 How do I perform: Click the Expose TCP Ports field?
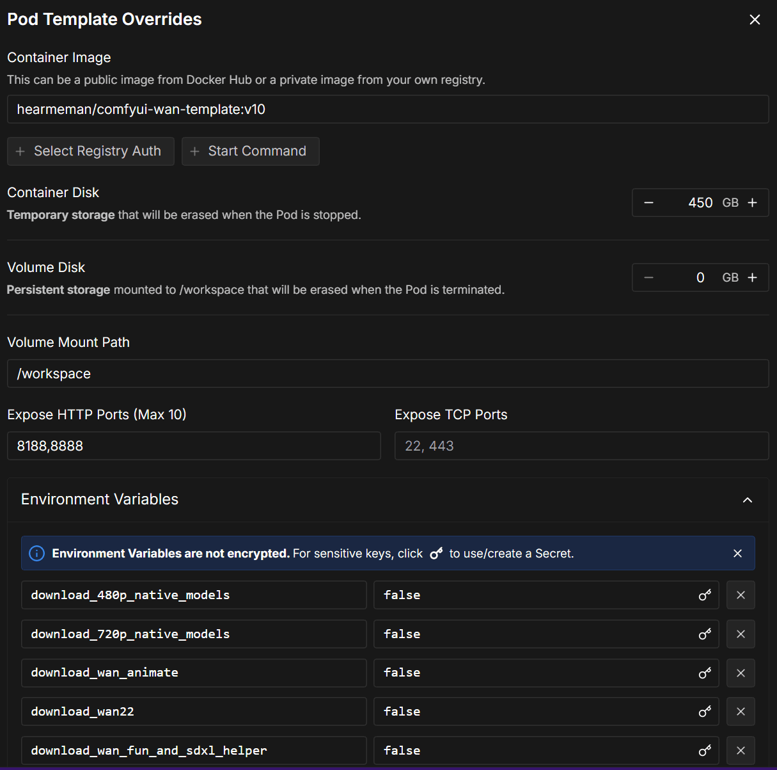(581, 446)
